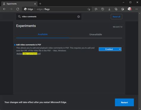
Task: Click the edge://flags address bar
Action: tap(57, 9)
